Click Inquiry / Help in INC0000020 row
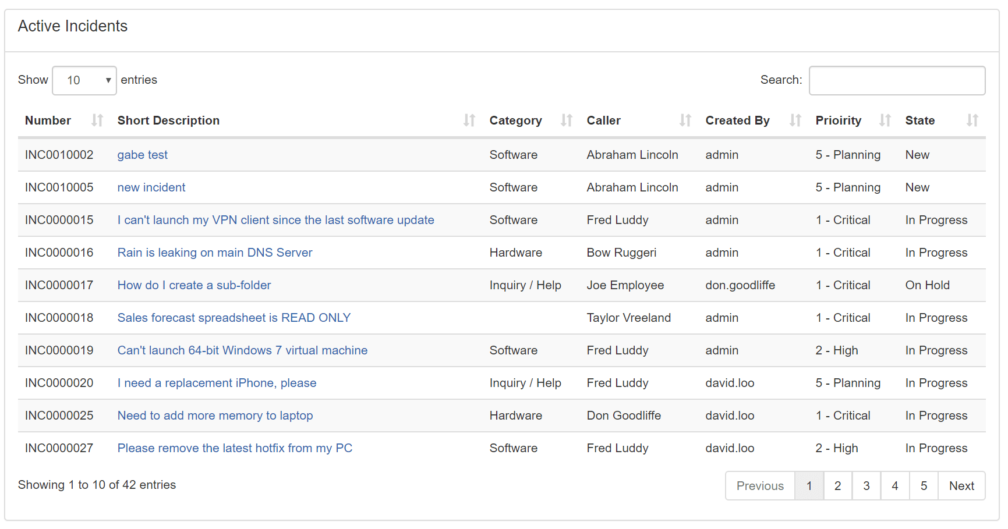Screen dimensions: 1008x529 click(525, 383)
